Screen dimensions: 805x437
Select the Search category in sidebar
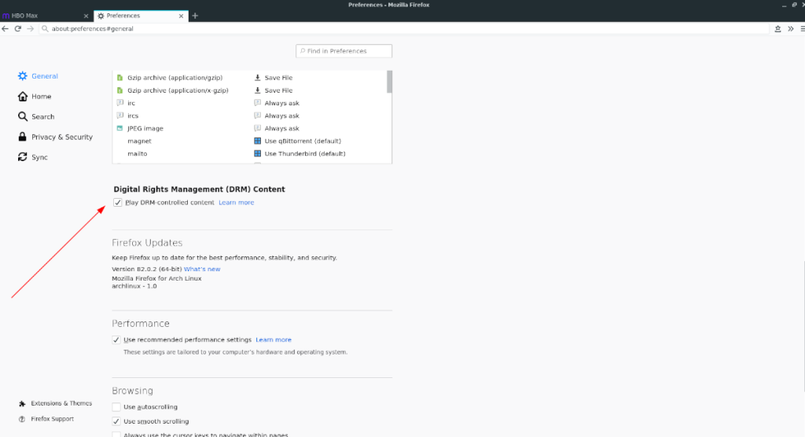[x=42, y=116]
